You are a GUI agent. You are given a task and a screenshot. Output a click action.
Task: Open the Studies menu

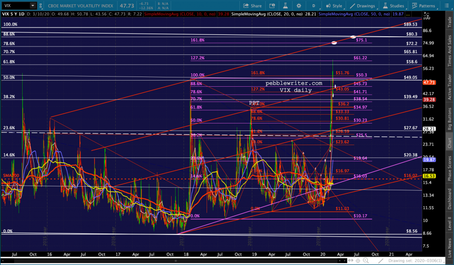pyautogui.click(x=394, y=6)
